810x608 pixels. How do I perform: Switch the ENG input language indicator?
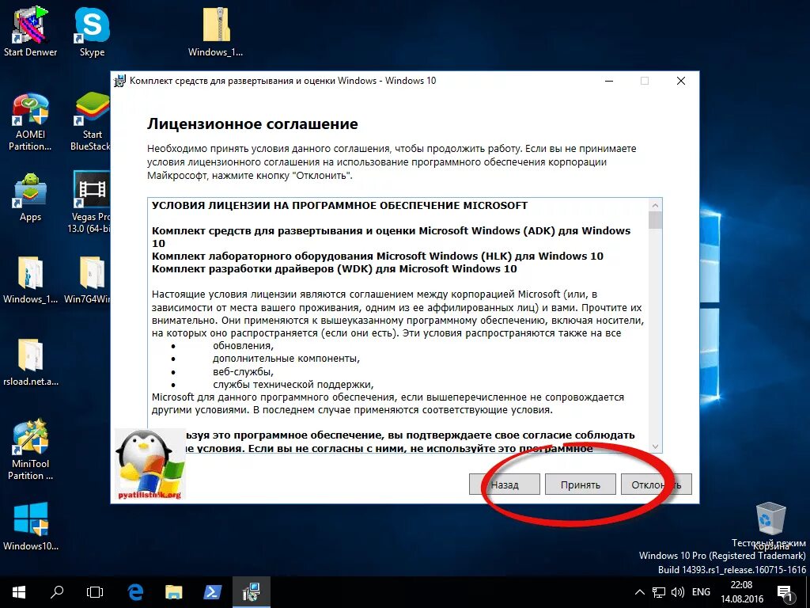pos(701,592)
